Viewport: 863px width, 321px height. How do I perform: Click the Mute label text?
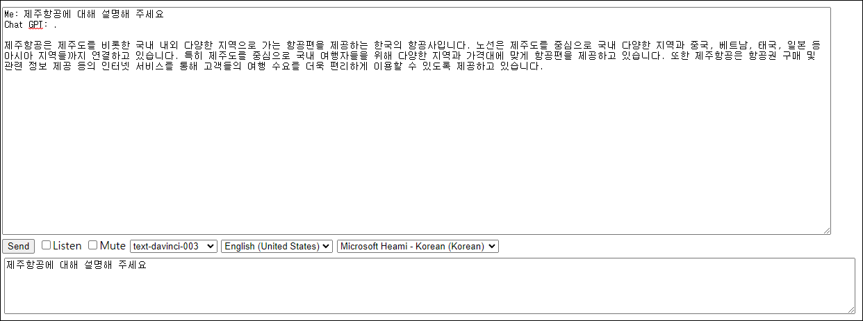click(113, 246)
